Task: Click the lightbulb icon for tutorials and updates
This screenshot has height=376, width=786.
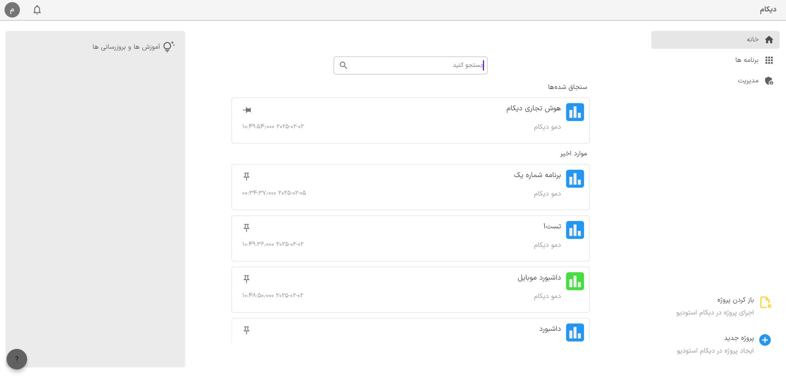Action: pyautogui.click(x=169, y=47)
